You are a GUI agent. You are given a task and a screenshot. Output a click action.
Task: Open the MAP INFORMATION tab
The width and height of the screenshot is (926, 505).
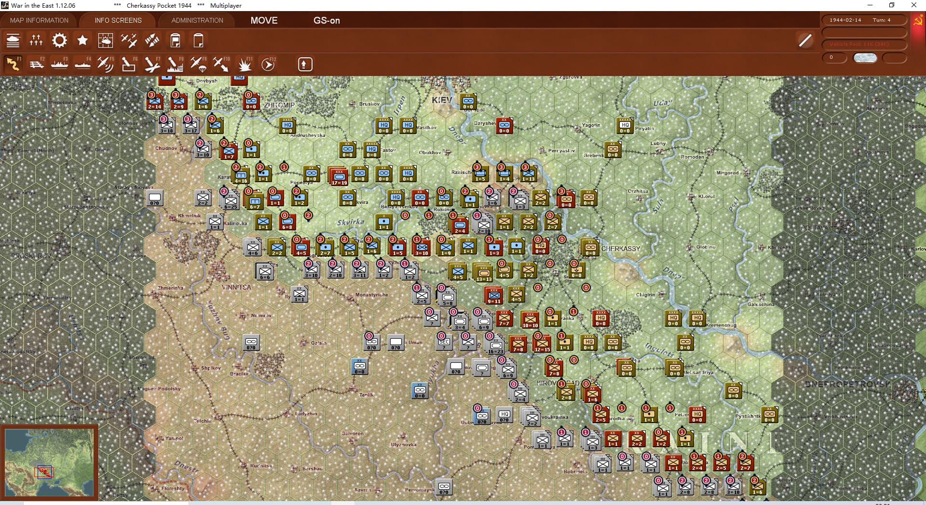pyautogui.click(x=39, y=20)
